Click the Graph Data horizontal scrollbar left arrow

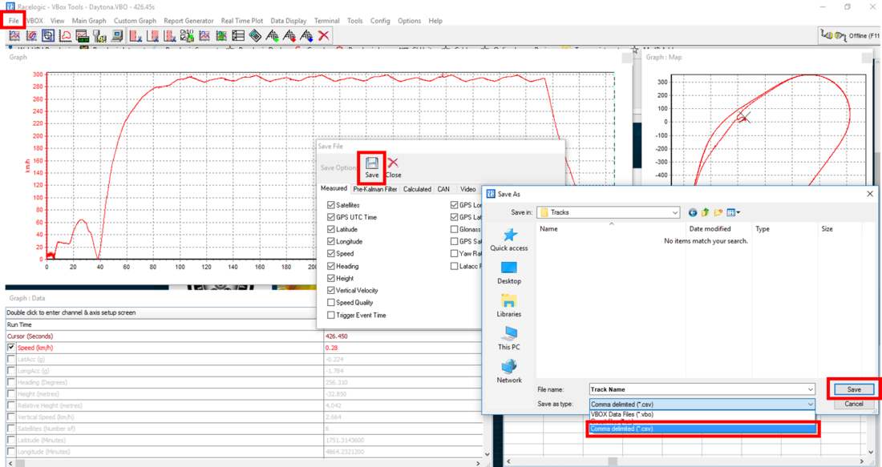(x=10, y=463)
